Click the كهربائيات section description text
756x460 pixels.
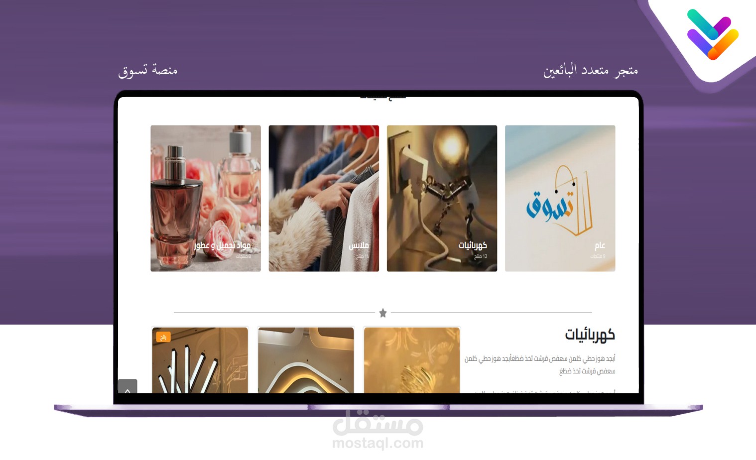[x=540, y=364]
